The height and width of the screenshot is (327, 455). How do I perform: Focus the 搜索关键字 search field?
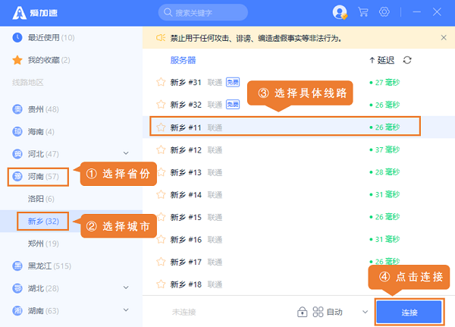(x=202, y=12)
